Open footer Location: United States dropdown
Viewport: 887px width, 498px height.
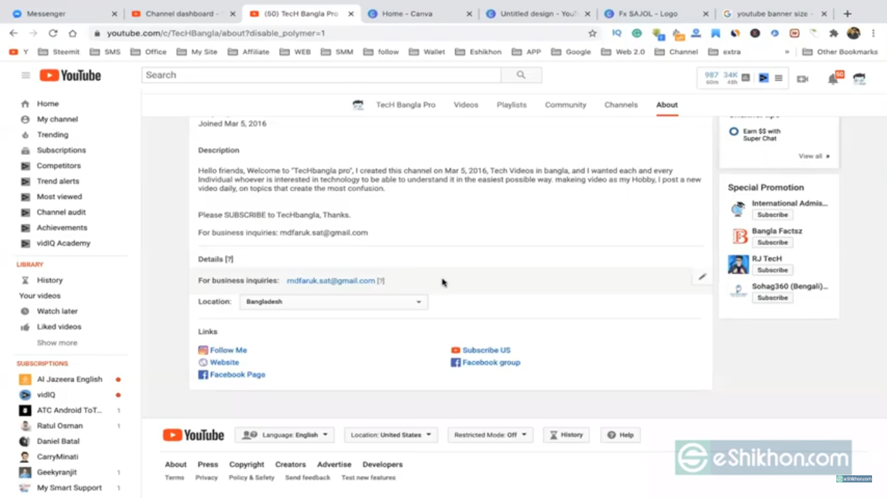tap(390, 435)
